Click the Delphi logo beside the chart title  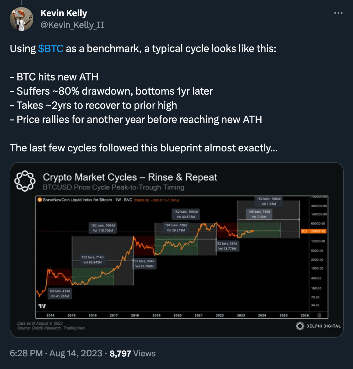coord(25,181)
